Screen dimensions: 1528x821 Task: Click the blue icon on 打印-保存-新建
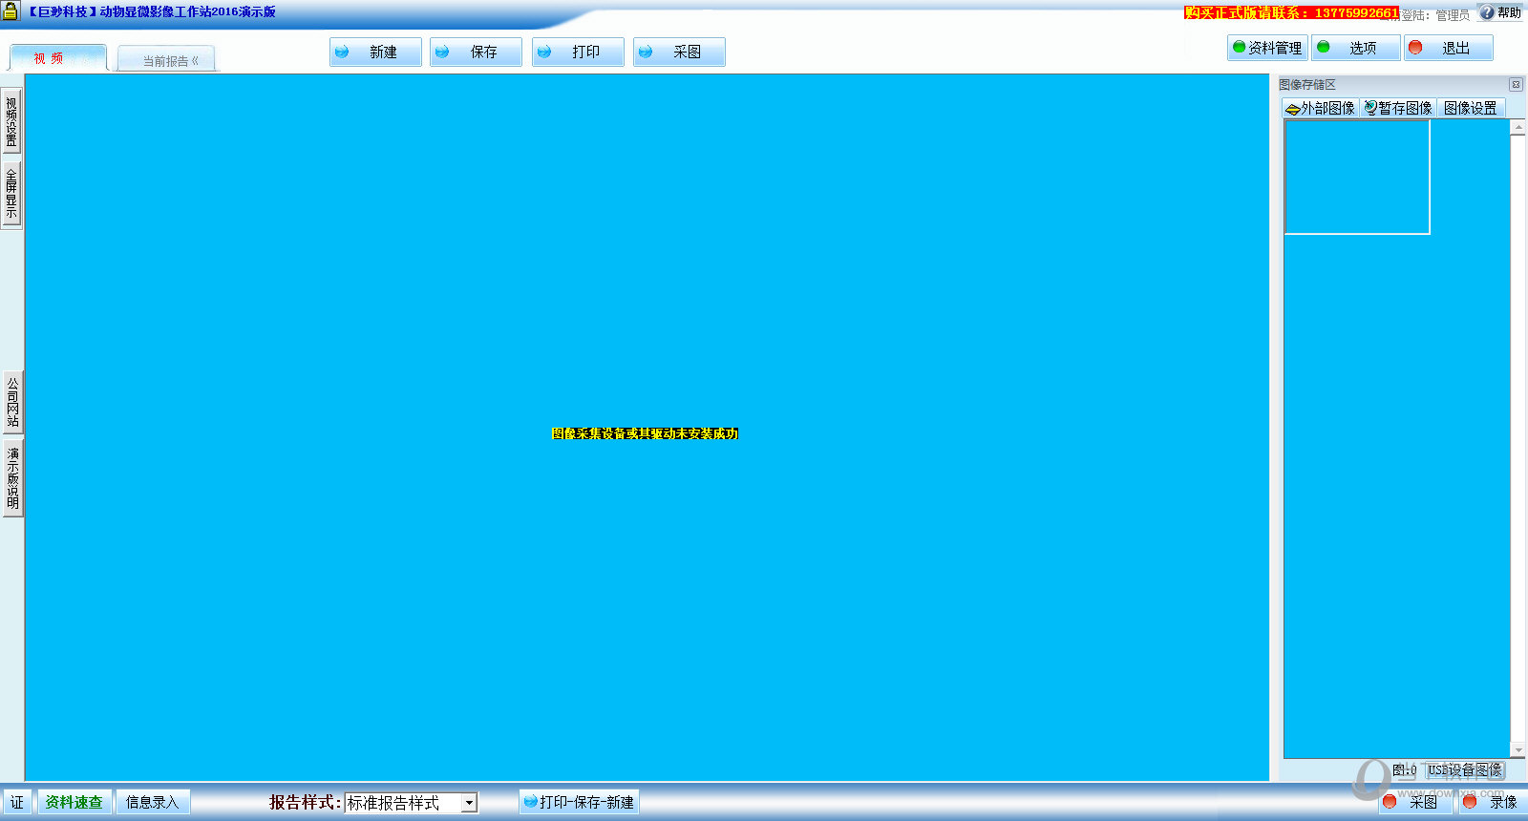coord(531,802)
